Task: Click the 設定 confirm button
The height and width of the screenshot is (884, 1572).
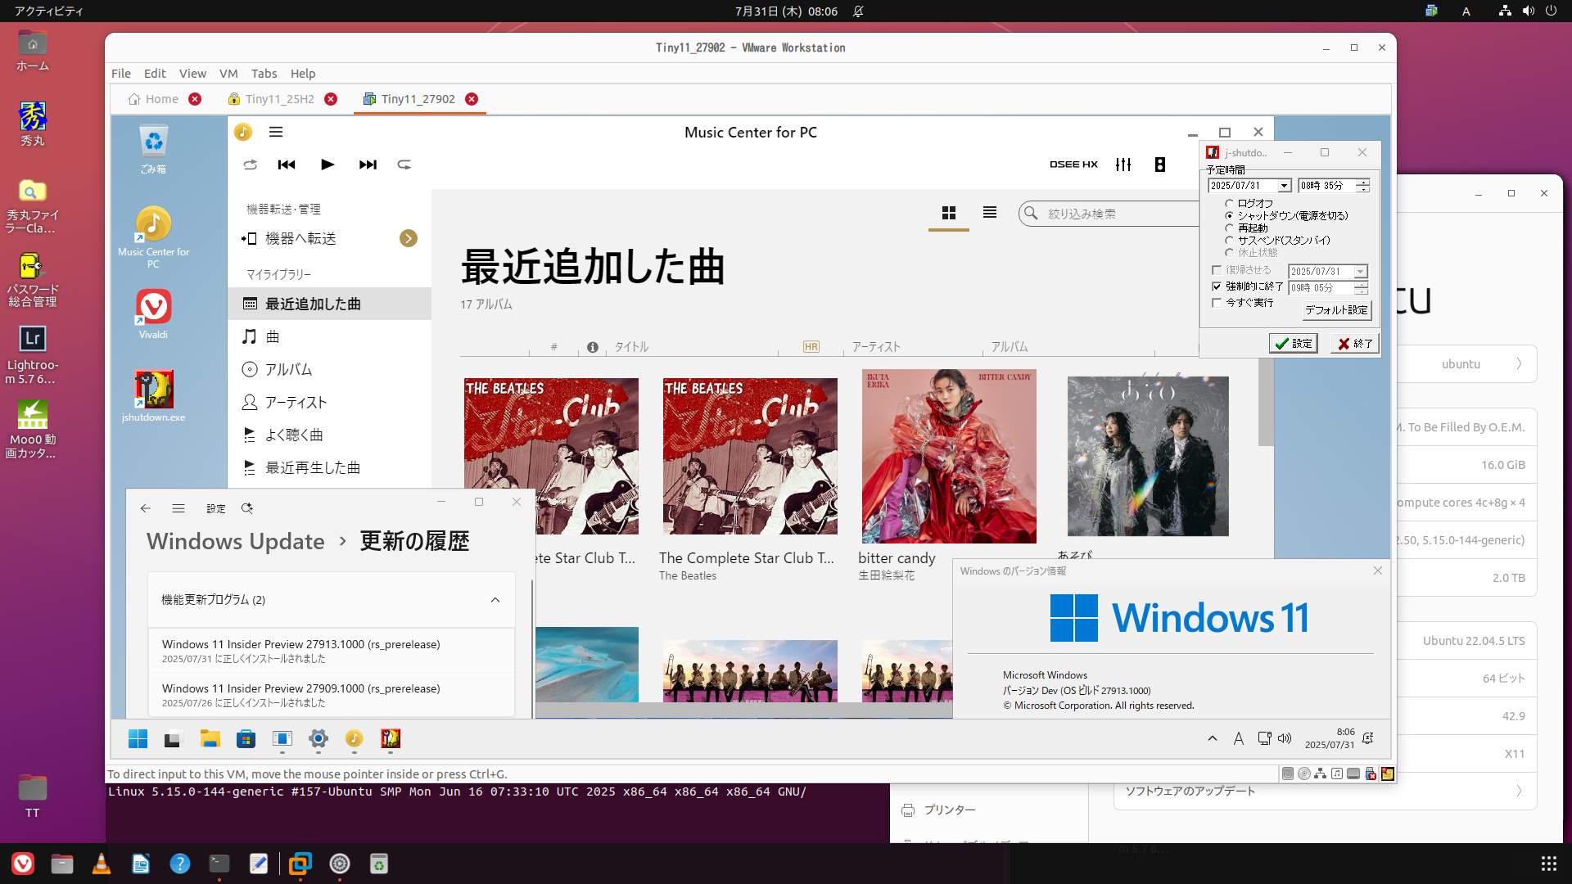Action: 1294,344
